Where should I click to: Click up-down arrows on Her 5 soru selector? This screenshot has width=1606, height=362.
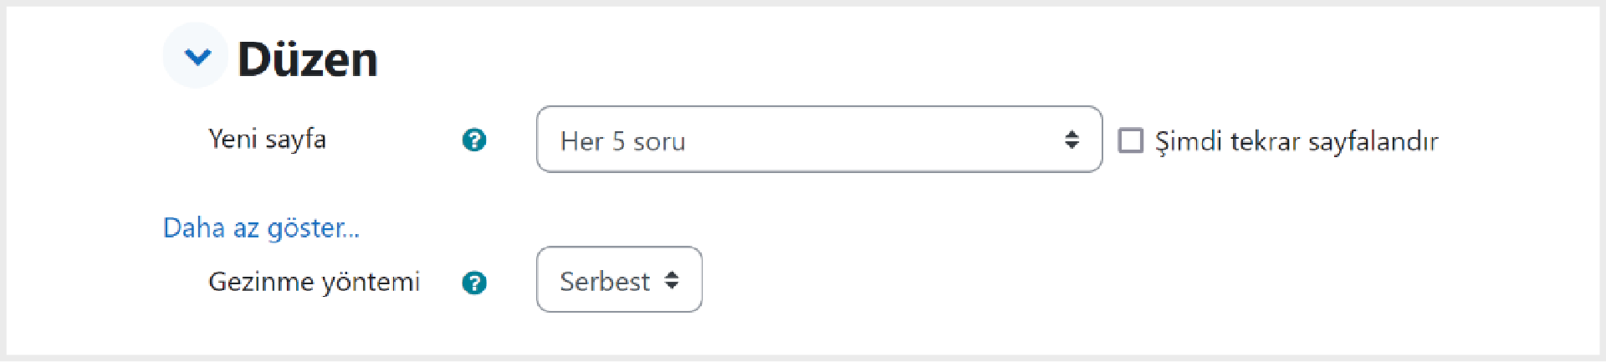(1072, 140)
